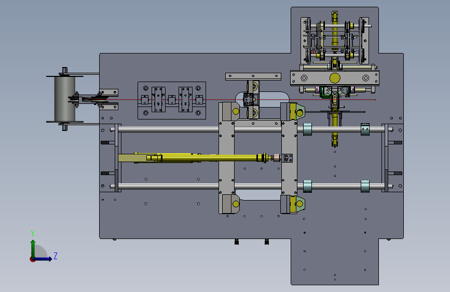Select the gray wire spool cylinder
450x292 pixels.
[x=65, y=99]
